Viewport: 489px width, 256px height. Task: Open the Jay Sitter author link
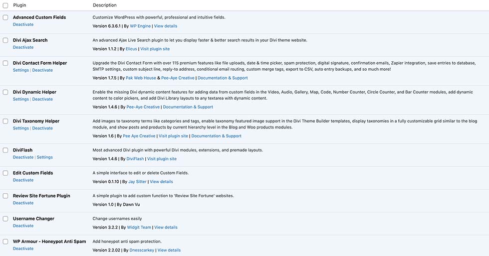(137, 182)
